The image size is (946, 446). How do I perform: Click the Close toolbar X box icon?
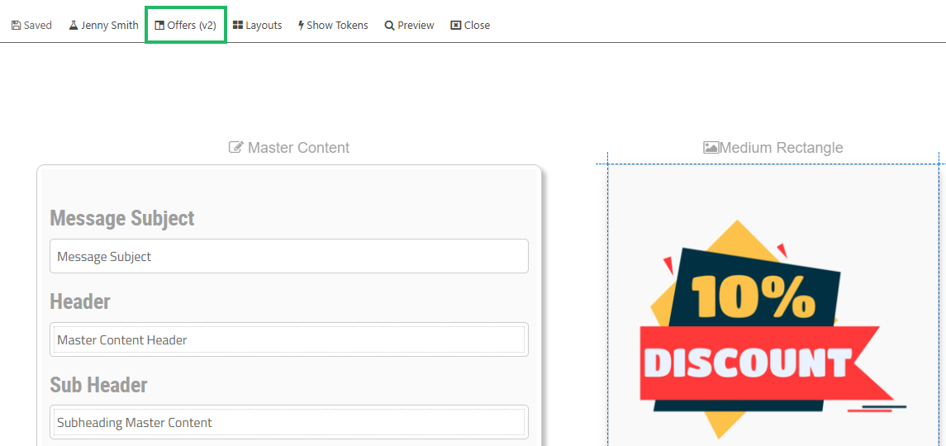455,26
